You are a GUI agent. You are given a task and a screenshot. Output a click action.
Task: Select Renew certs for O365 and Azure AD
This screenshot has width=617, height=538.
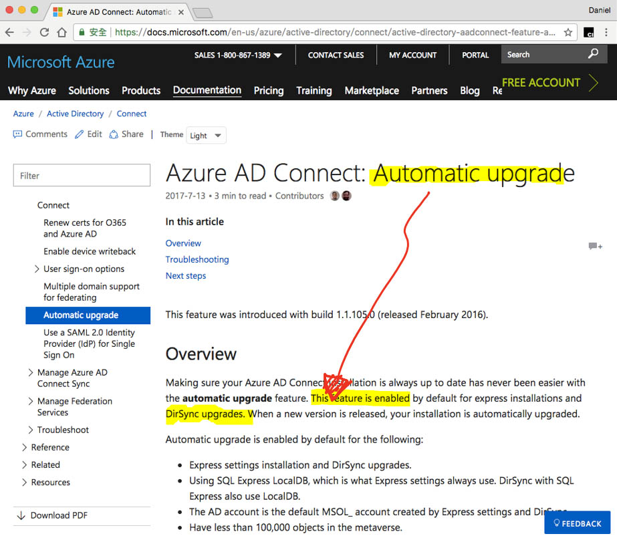tap(85, 228)
